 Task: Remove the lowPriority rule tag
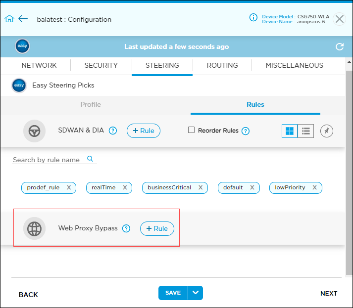315,188
